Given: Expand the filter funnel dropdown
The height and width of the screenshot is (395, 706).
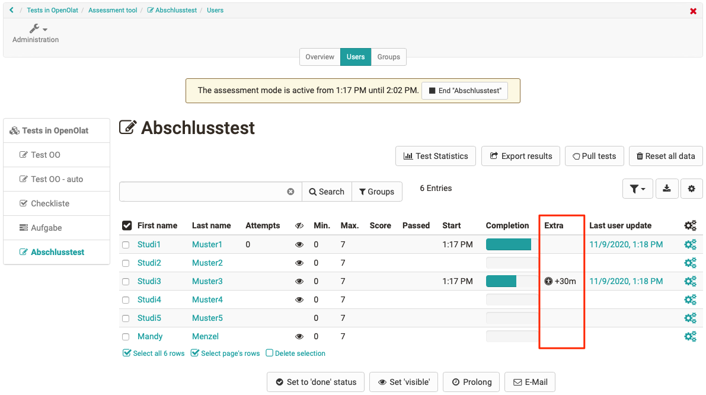Looking at the screenshot, I should 638,189.
